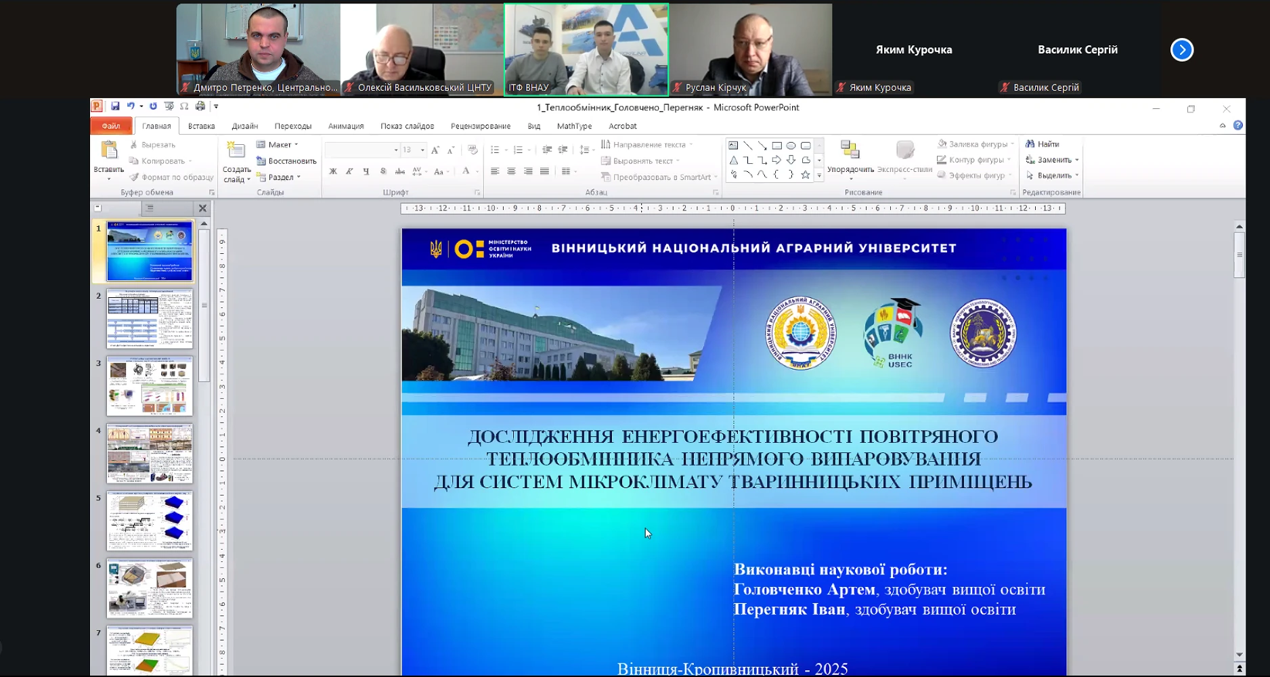Pick the text box shape icon
The image size is (1270, 677).
click(x=733, y=146)
